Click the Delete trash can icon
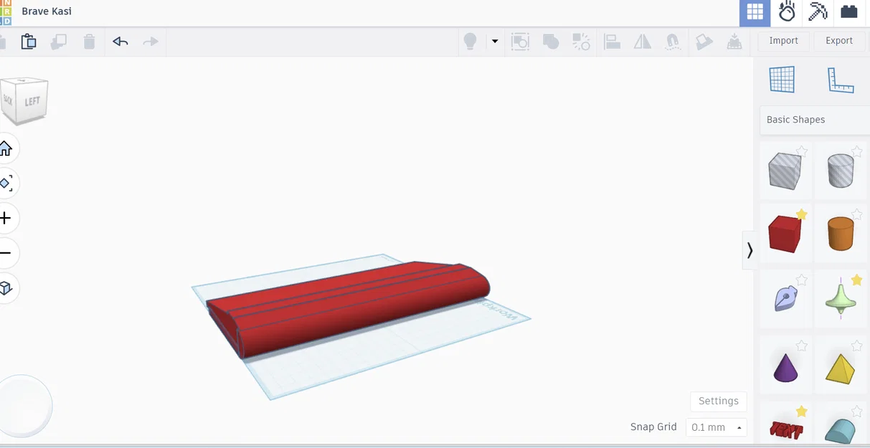 click(x=89, y=42)
